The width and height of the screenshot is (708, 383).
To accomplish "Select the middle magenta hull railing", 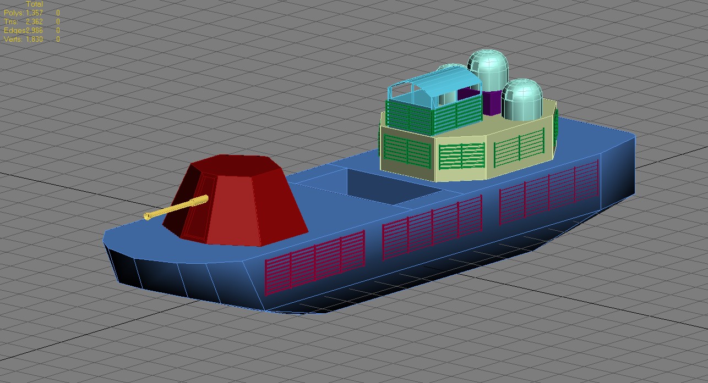I will point(432,226).
